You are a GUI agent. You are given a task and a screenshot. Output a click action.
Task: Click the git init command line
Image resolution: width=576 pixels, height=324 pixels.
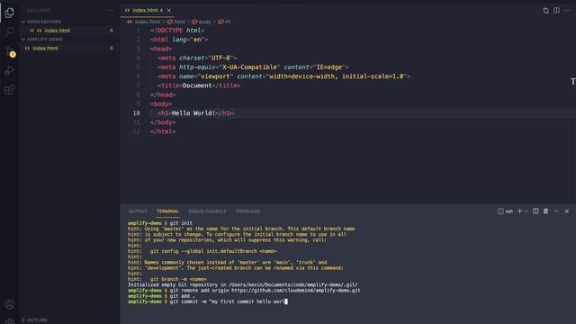tap(160, 223)
